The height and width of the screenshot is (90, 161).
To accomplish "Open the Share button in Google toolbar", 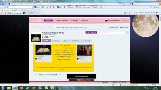I will (60, 7).
